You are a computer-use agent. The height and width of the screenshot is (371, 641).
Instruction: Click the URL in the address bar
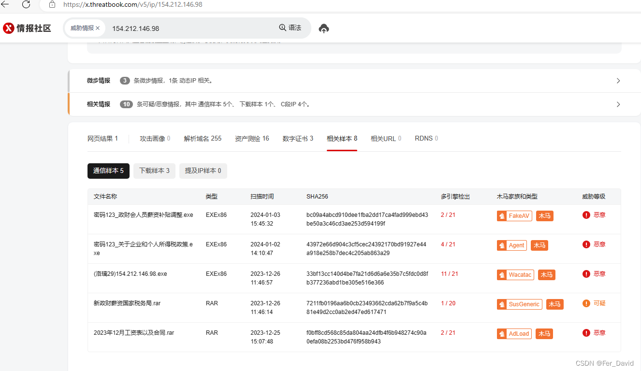[x=133, y=4]
